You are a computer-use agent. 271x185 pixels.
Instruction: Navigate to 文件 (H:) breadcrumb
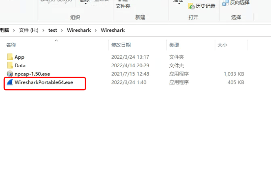[29, 30]
